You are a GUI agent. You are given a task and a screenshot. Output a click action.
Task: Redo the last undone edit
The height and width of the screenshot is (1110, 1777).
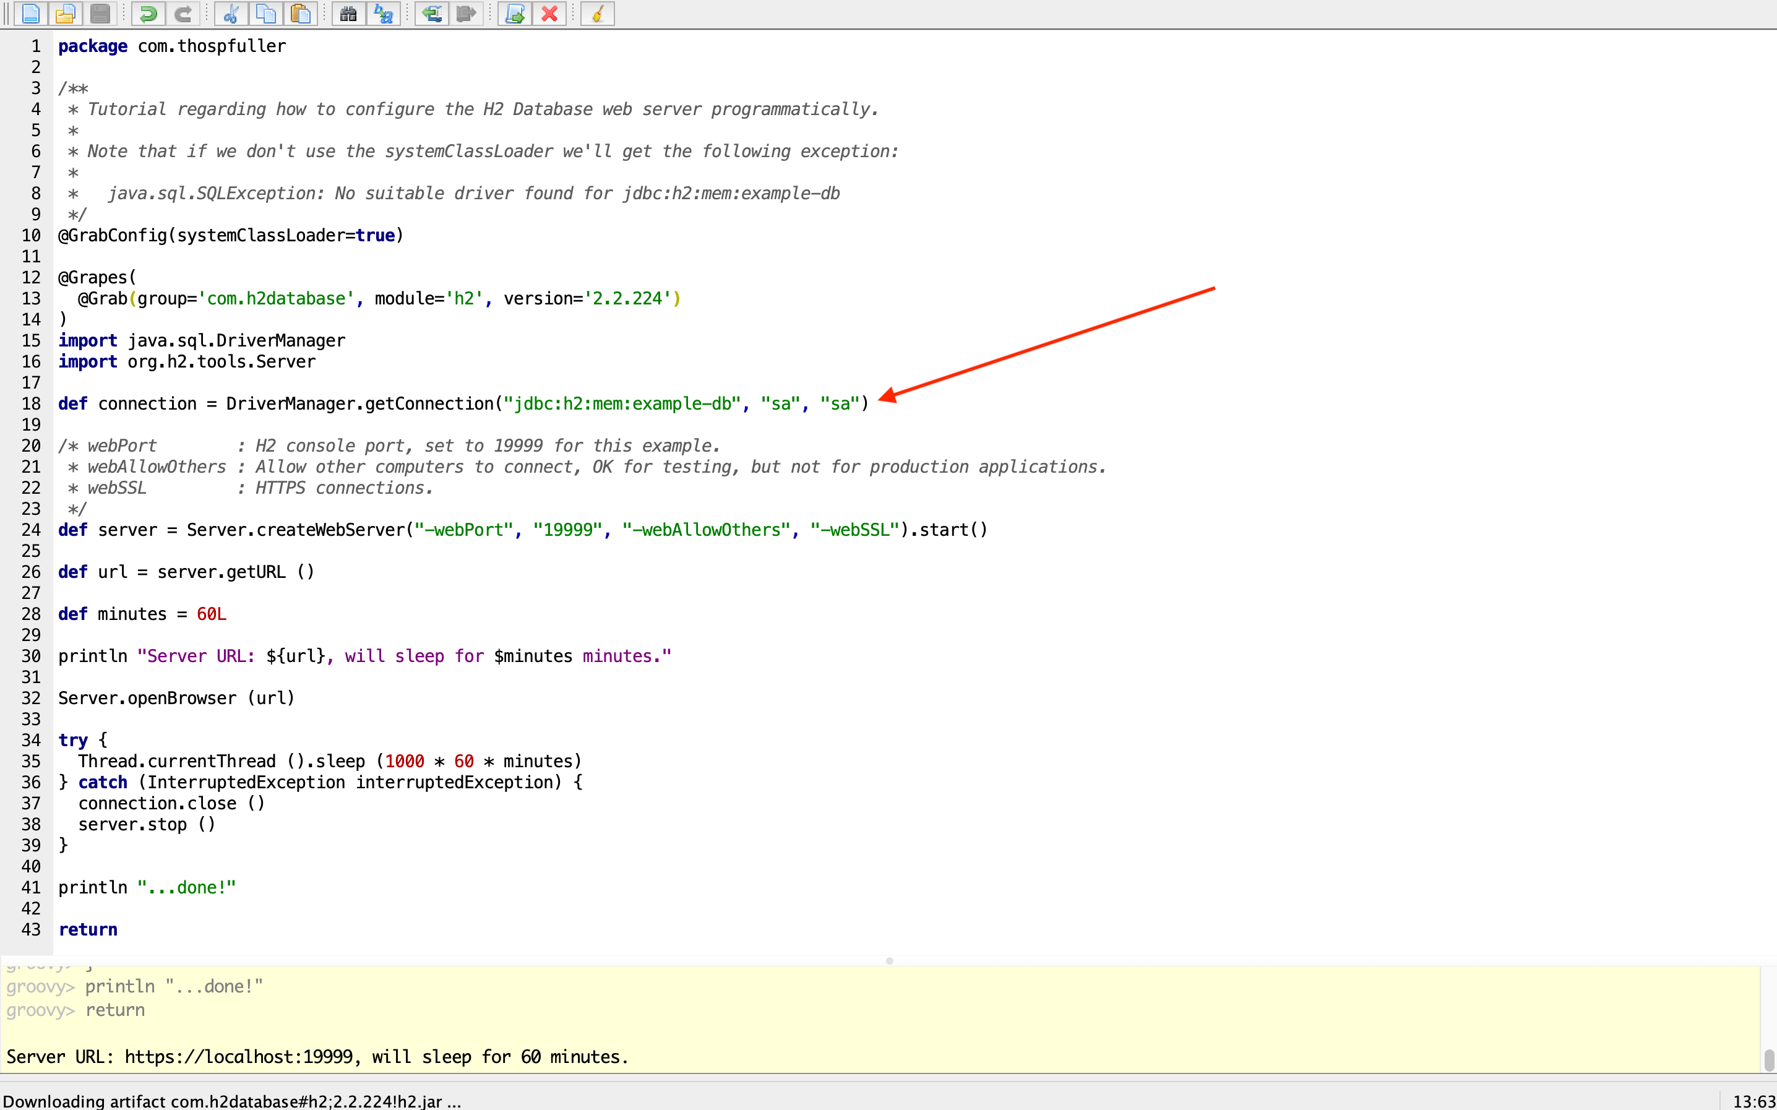tap(183, 13)
